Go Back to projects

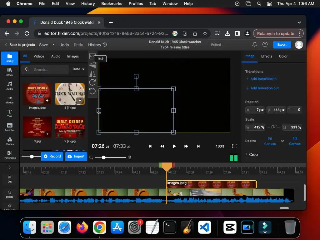click(x=20, y=44)
